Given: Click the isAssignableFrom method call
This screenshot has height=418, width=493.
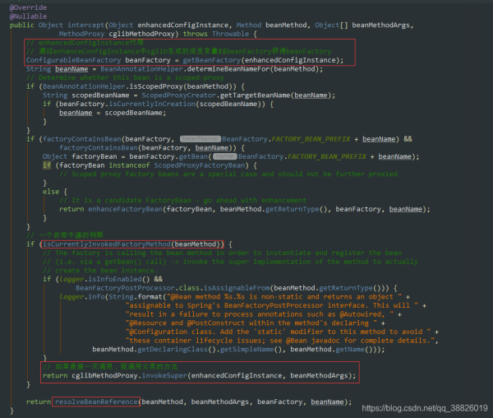Looking at the screenshot, I should click(x=237, y=288).
